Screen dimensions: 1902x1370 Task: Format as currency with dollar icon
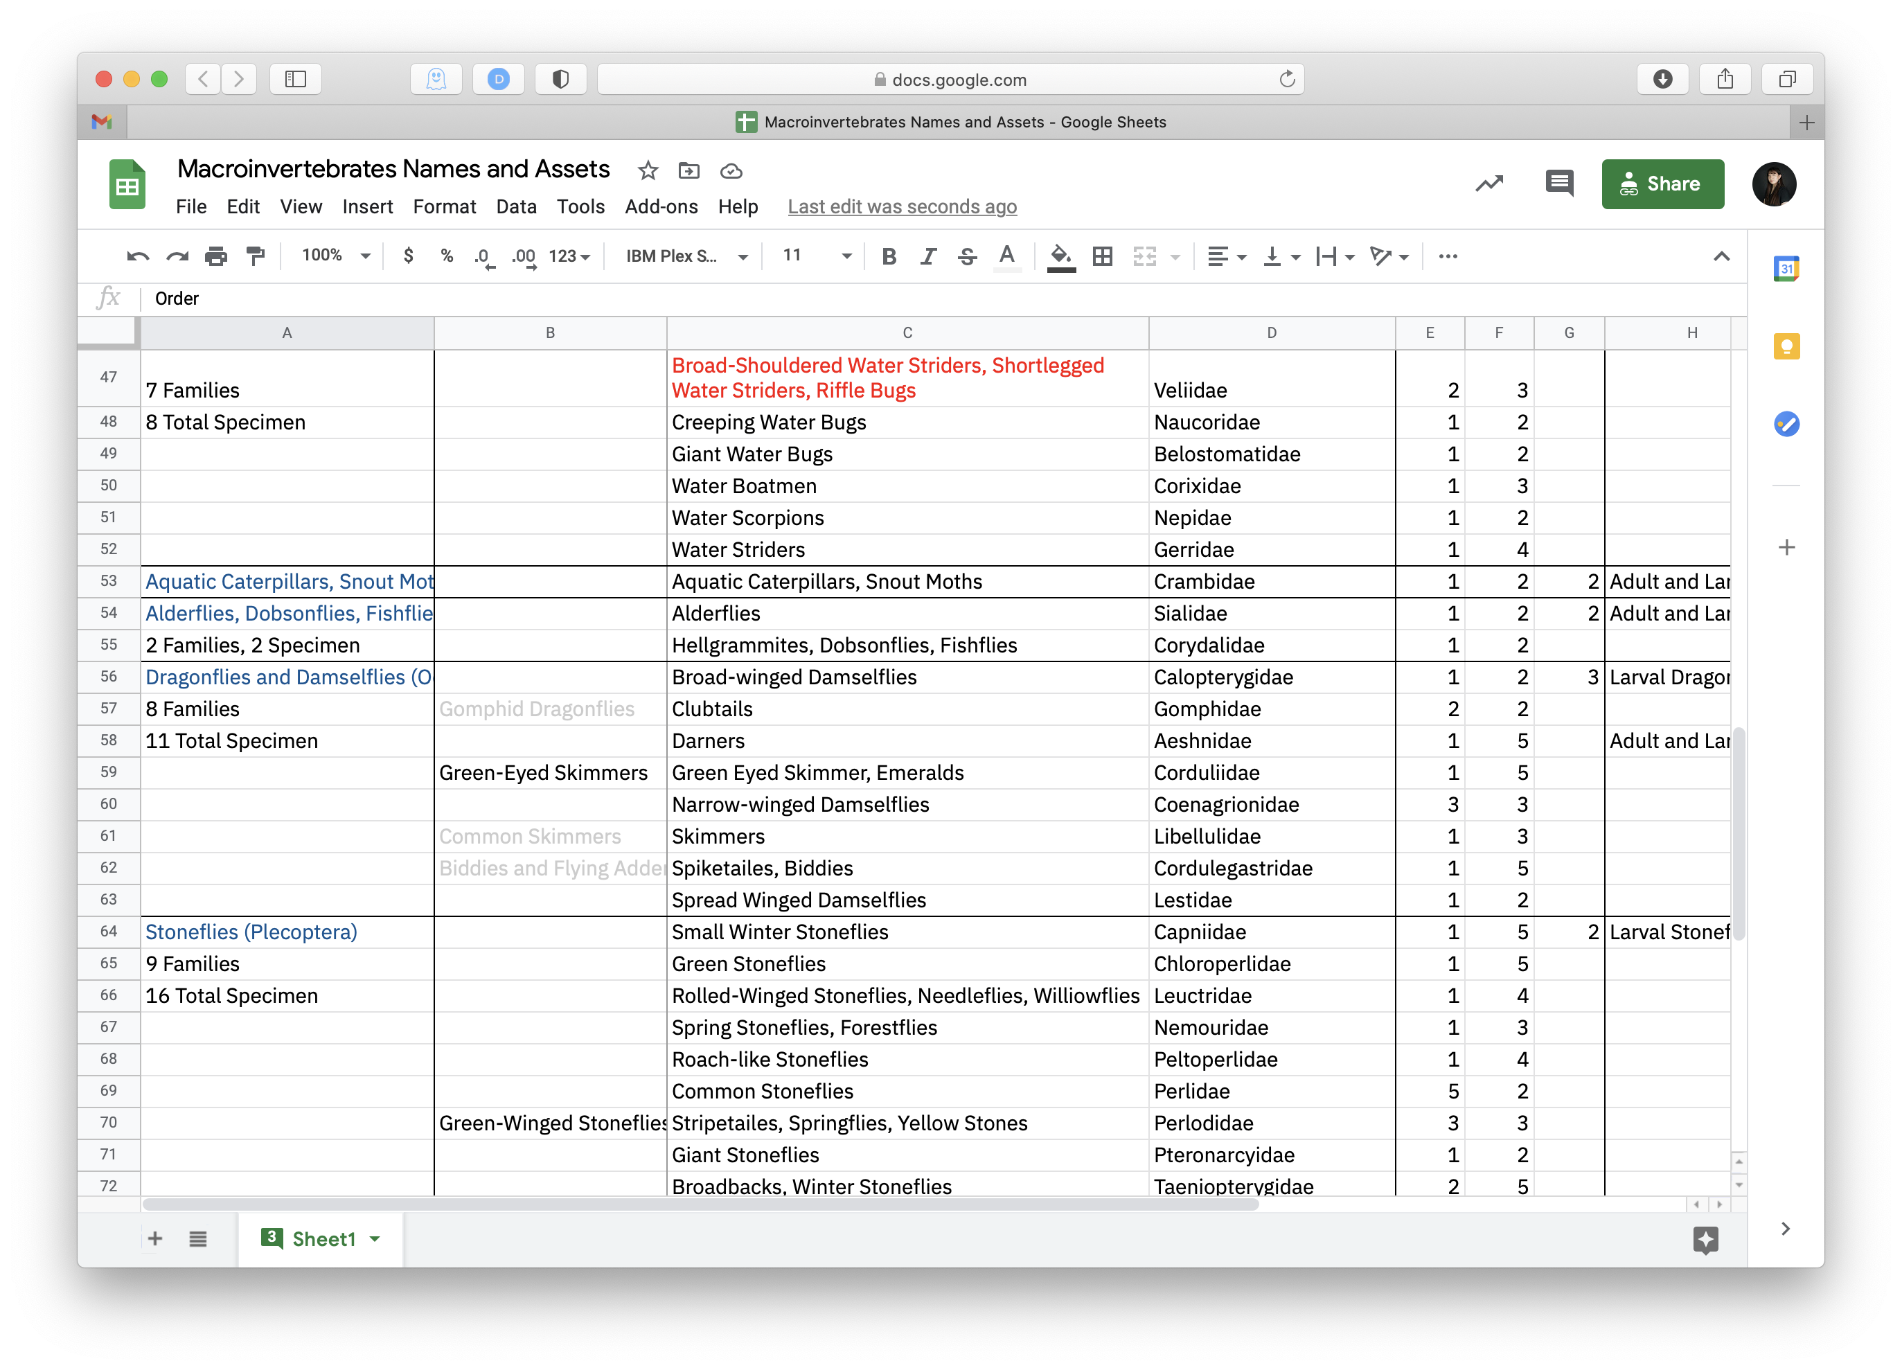(x=409, y=256)
